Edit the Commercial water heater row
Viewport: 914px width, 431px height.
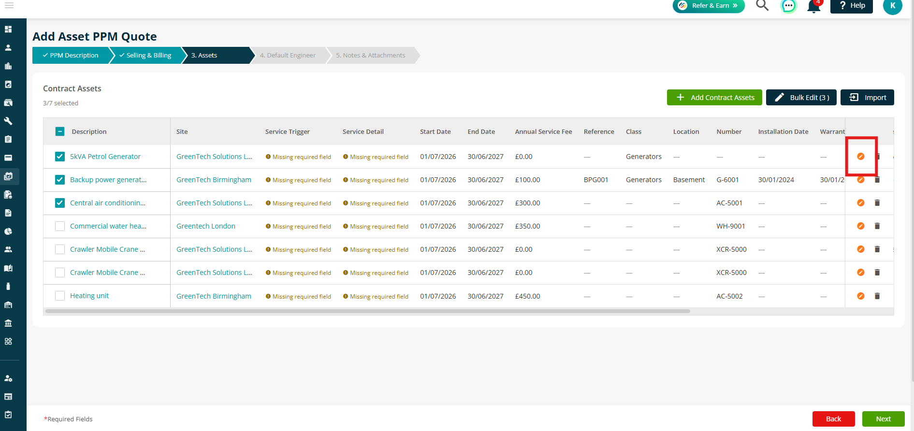[860, 226]
